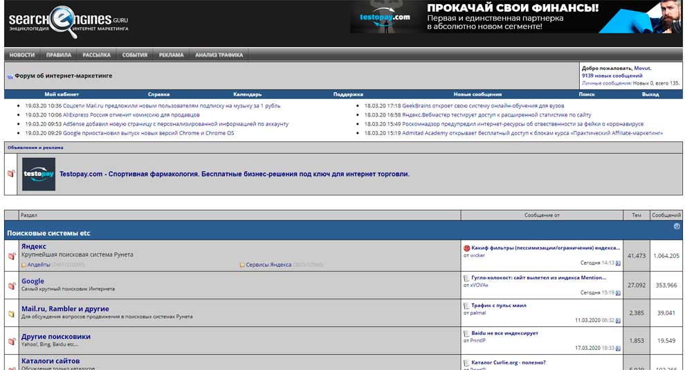Open thread Каталог Curlie.org - полезно?
The width and height of the screenshot is (685, 370).
tap(509, 362)
